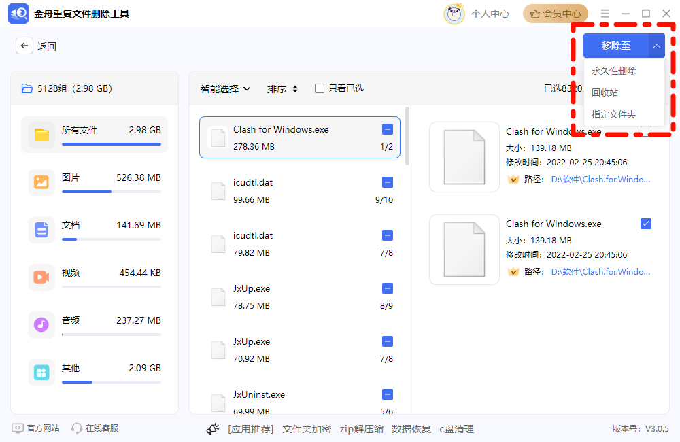Click the 音频 237.27 MB size text
This screenshot has height=442, width=680.
click(139, 320)
